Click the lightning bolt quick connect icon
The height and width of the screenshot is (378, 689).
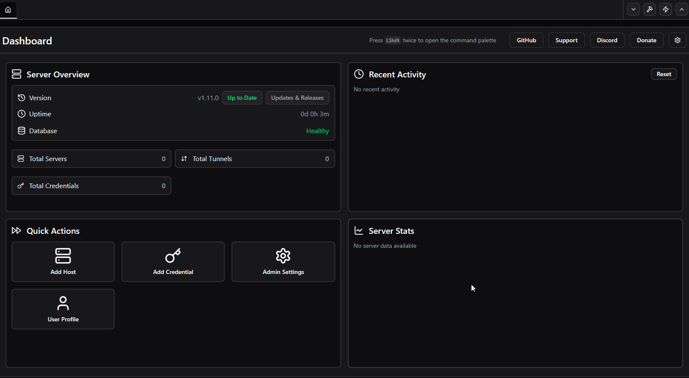(665, 9)
